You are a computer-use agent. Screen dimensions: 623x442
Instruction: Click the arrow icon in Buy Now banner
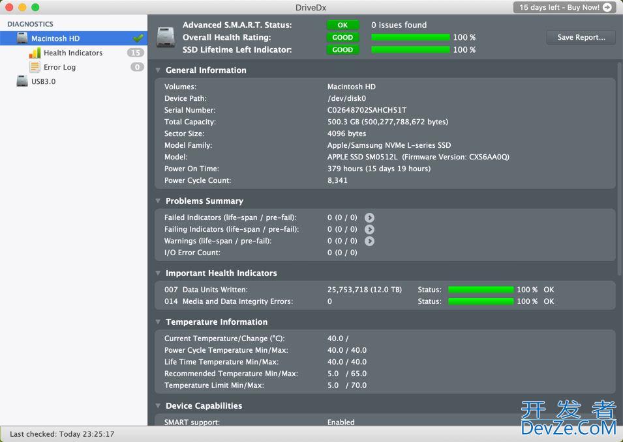[x=607, y=7]
